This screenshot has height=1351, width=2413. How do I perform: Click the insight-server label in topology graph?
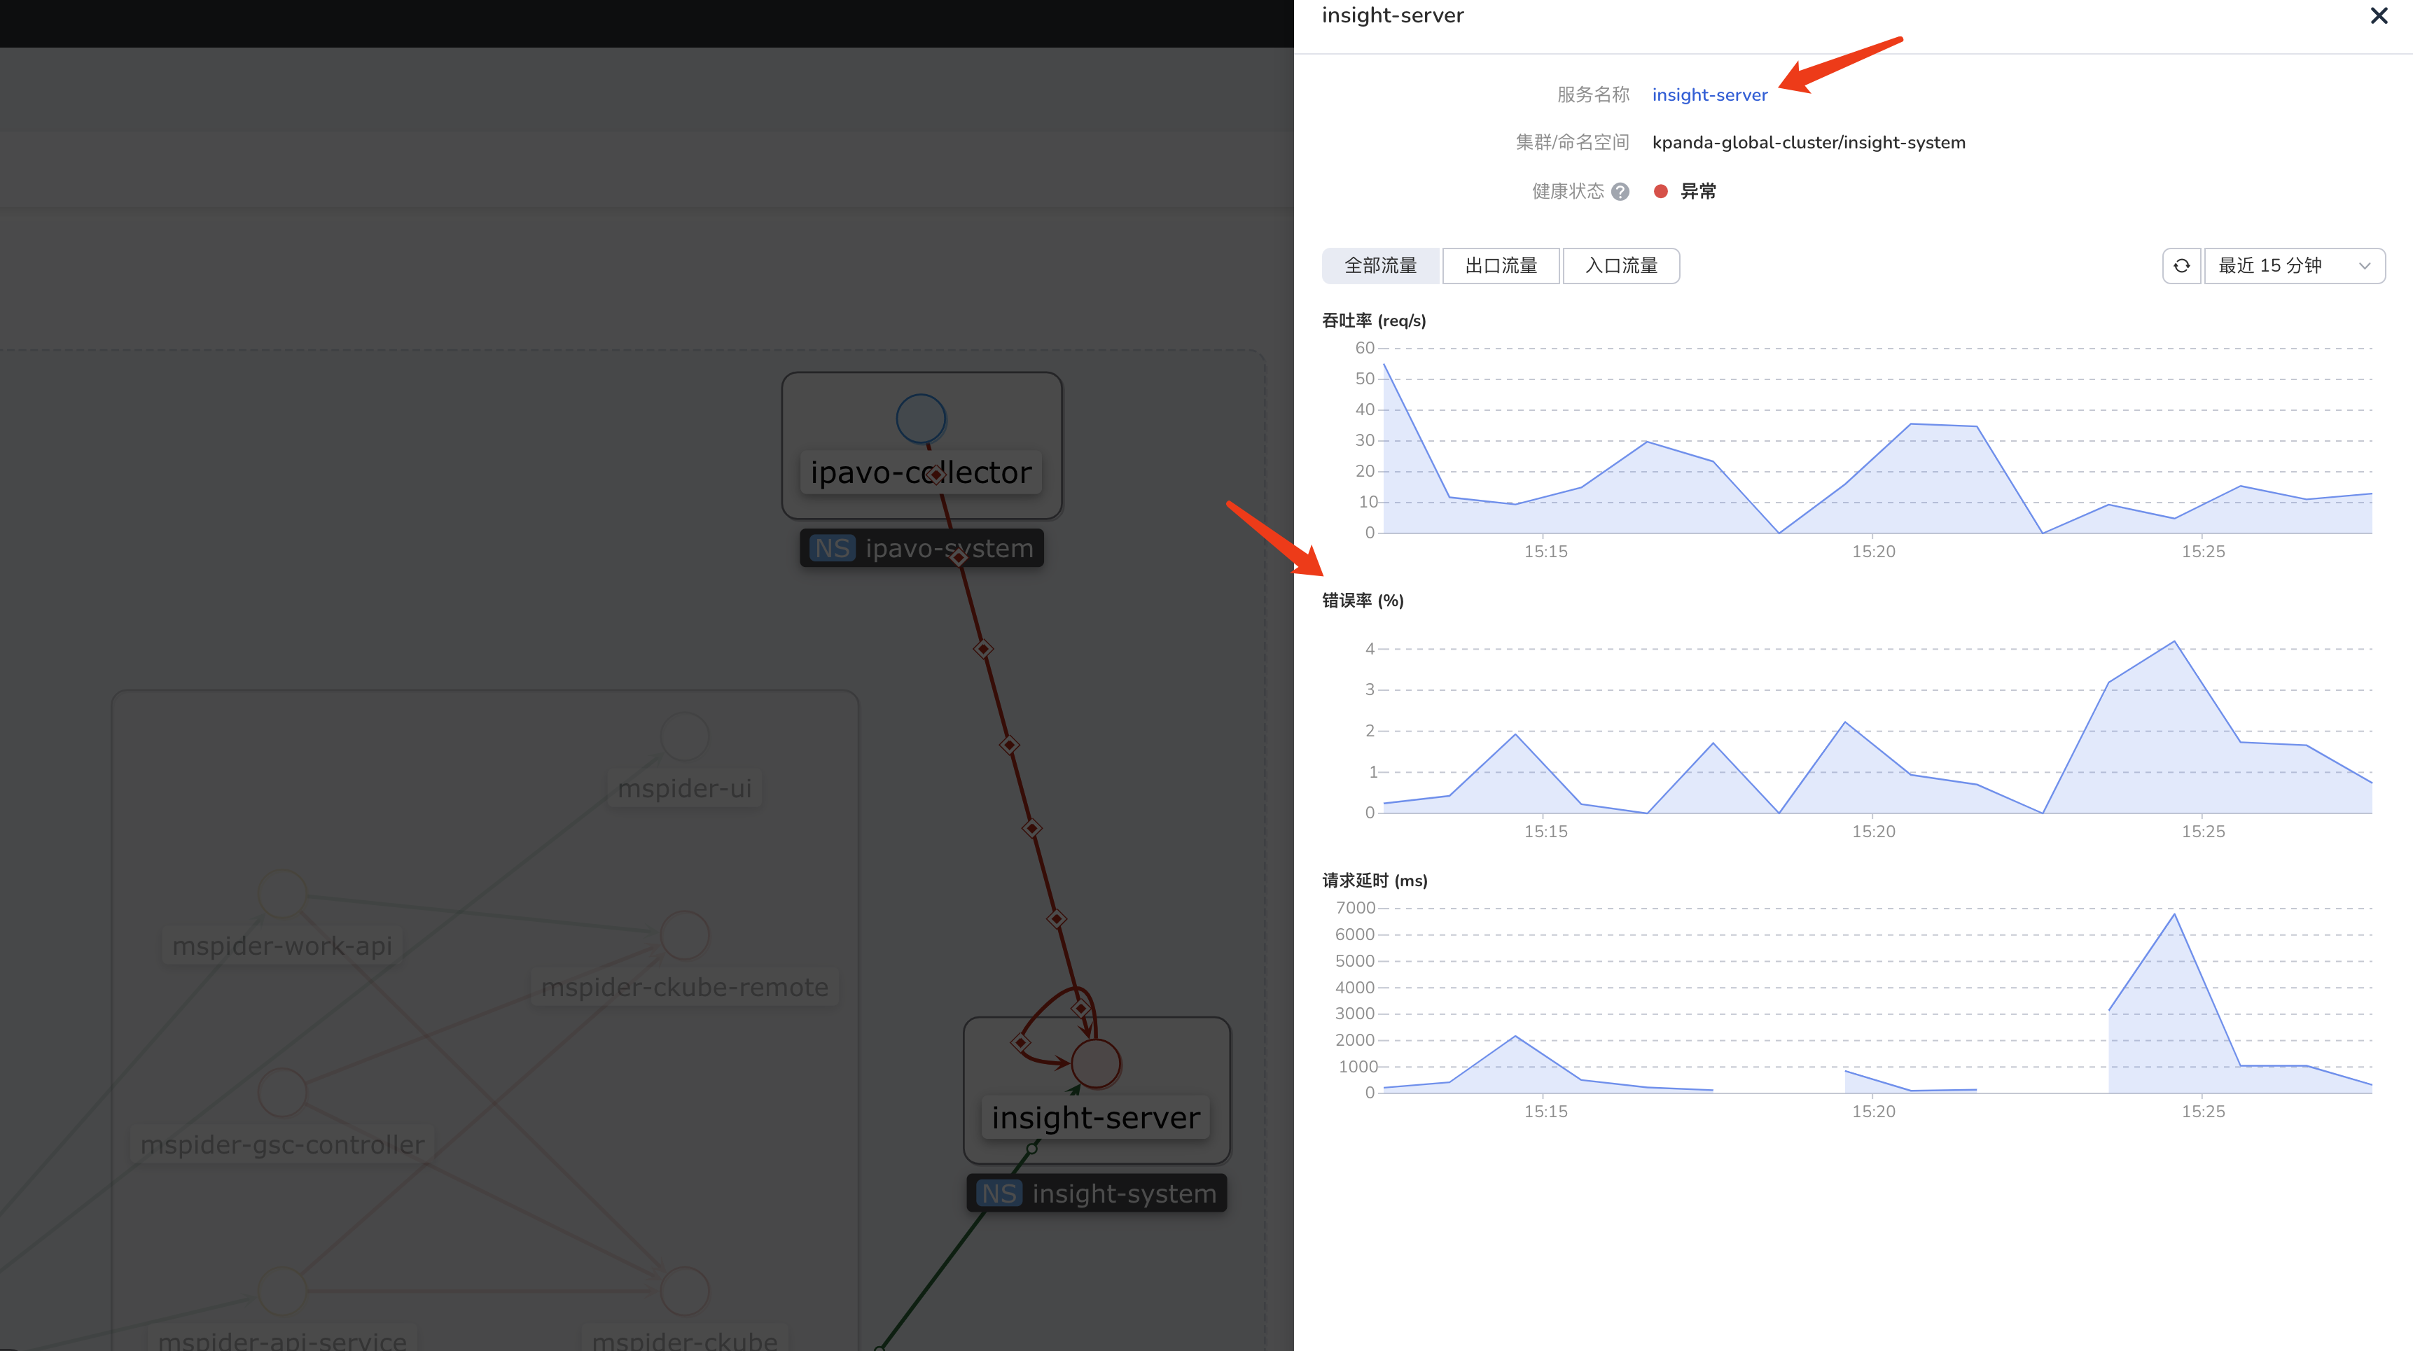coord(1096,1117)
